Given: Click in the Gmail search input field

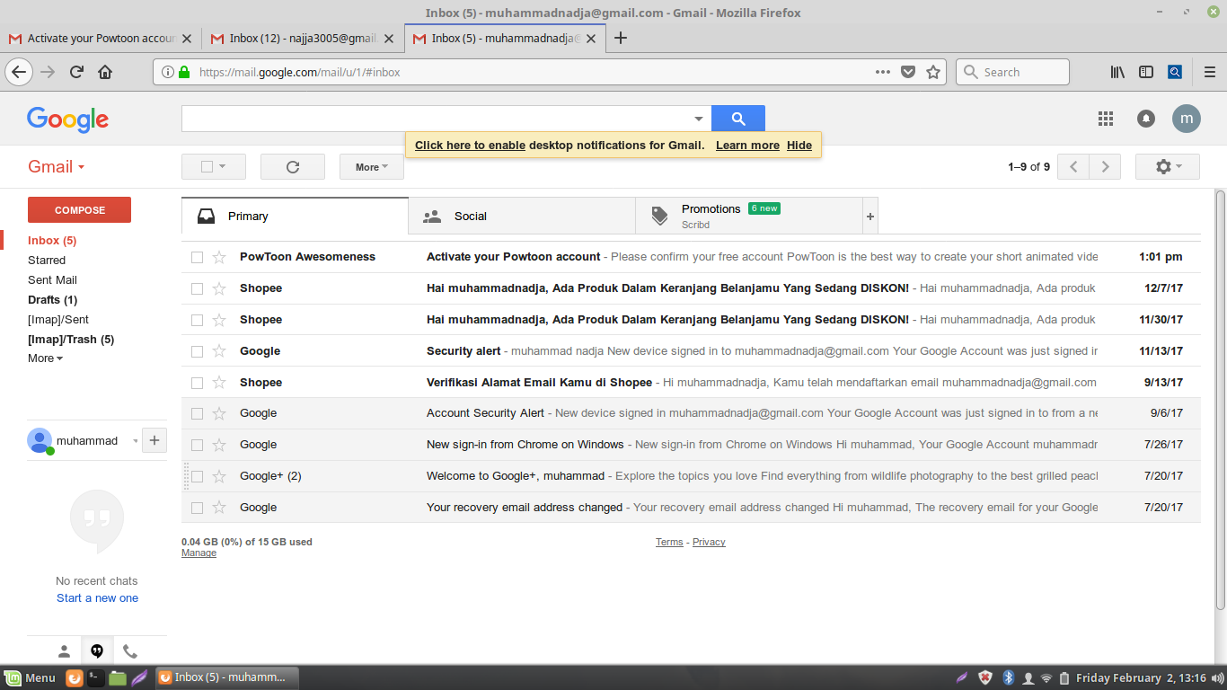Looking at the screenshot, I should pyautogui.click(x=436, y=119).
